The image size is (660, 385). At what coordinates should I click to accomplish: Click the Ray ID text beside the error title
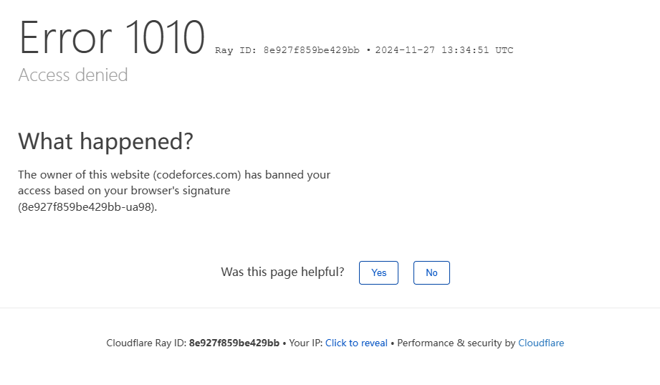[x=287, y=50]
